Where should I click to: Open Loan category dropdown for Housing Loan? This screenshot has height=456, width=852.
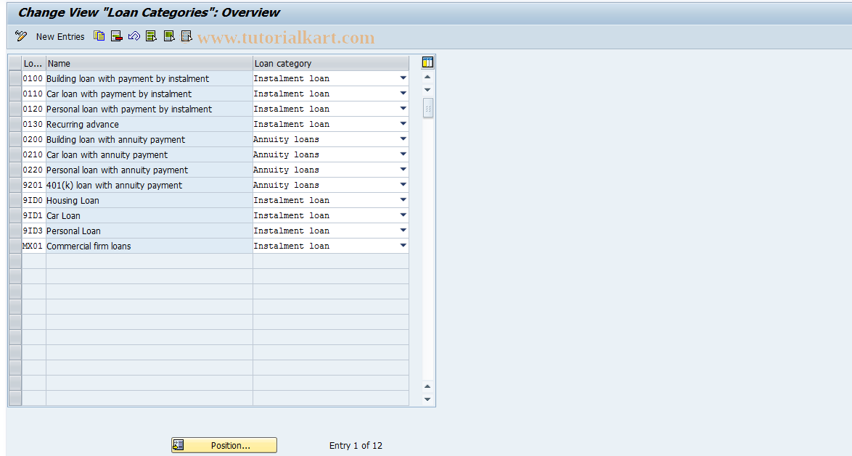(404, 200)
